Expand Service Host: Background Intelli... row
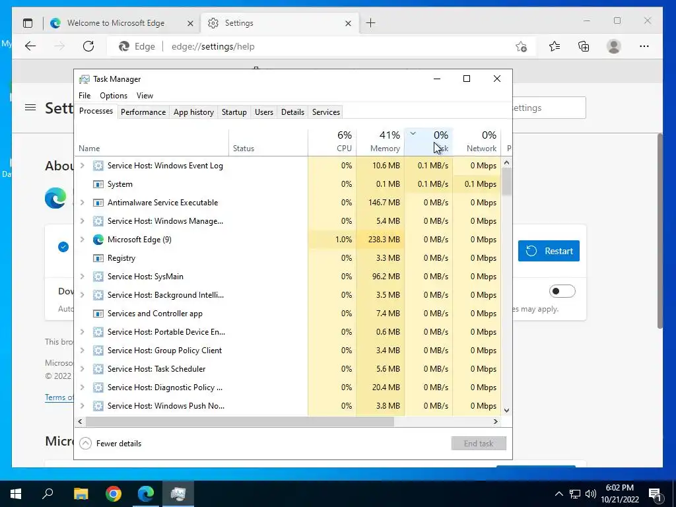This screenshot has height=507, width=676. [83, 295]
